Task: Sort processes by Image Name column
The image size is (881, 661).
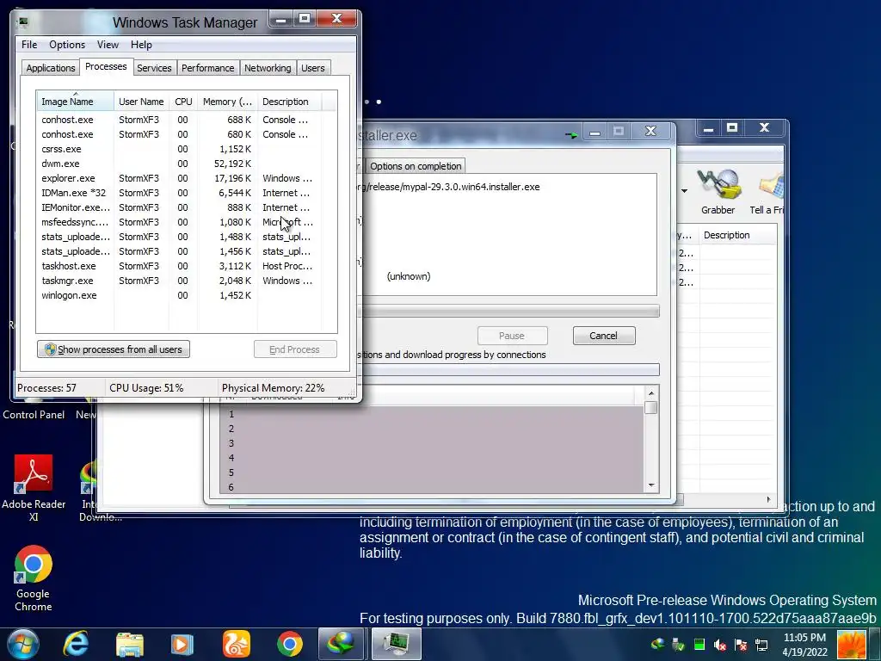Action: point(76,102)
